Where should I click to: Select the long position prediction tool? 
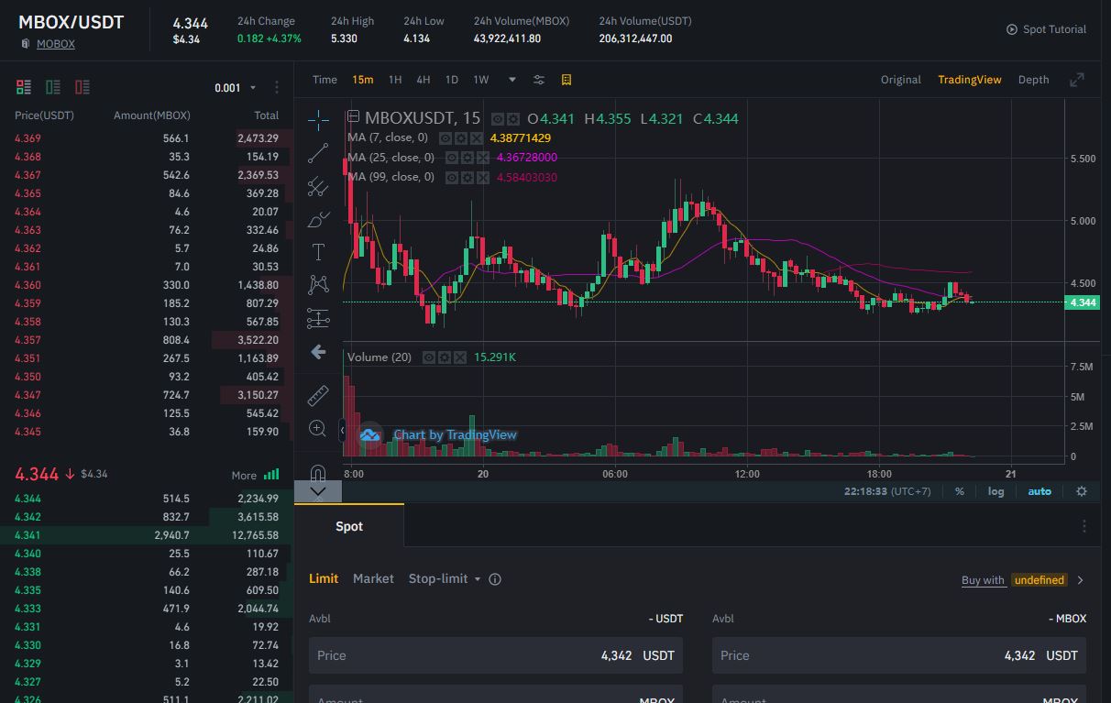point(318,318)
